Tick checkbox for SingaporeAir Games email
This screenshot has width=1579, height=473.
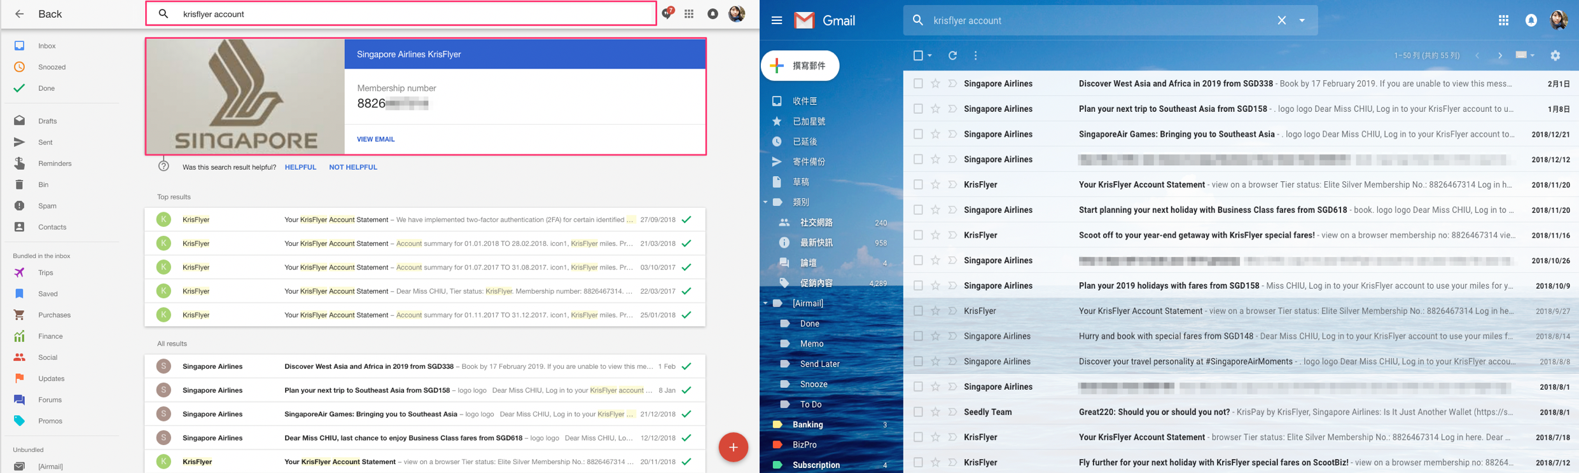pos(918,134)
